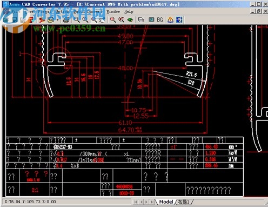Click the first-tab navigation arrow

click(136, 202)
